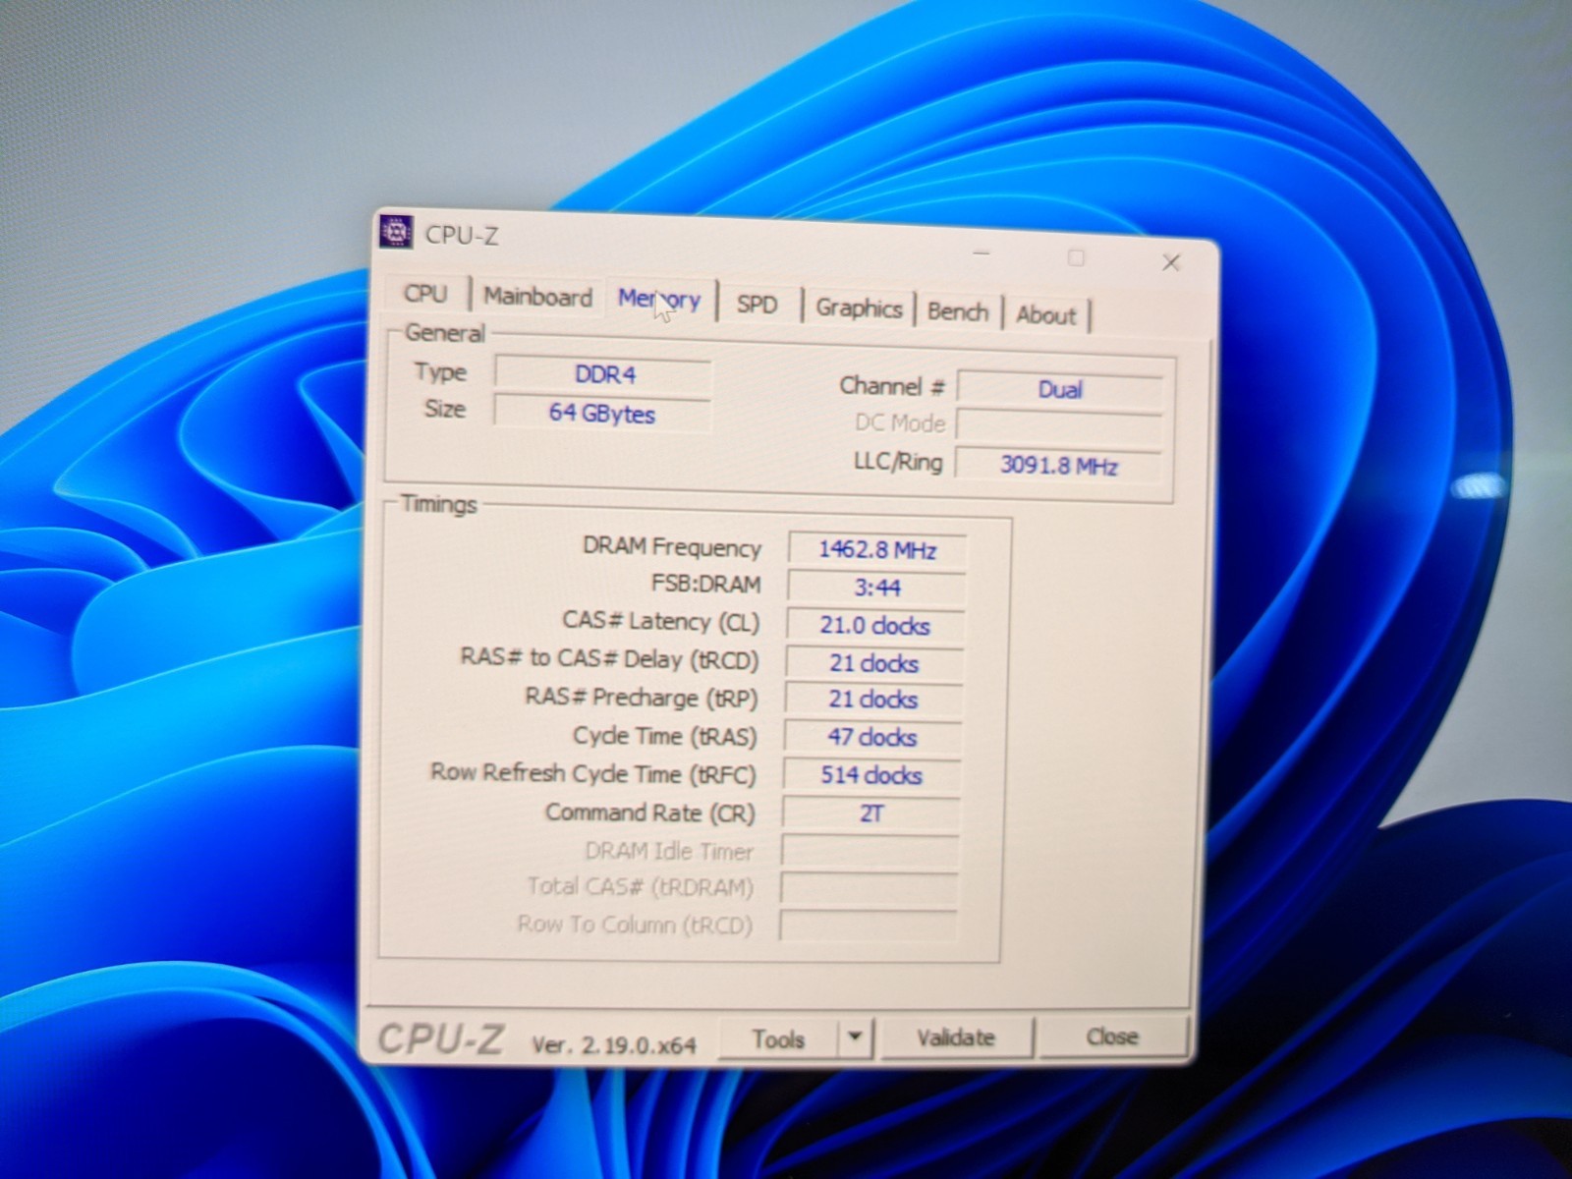Click the Close button at bottom
The height and width of the screenshot is (1179, 1572).
click(x=1112, y=1037)
